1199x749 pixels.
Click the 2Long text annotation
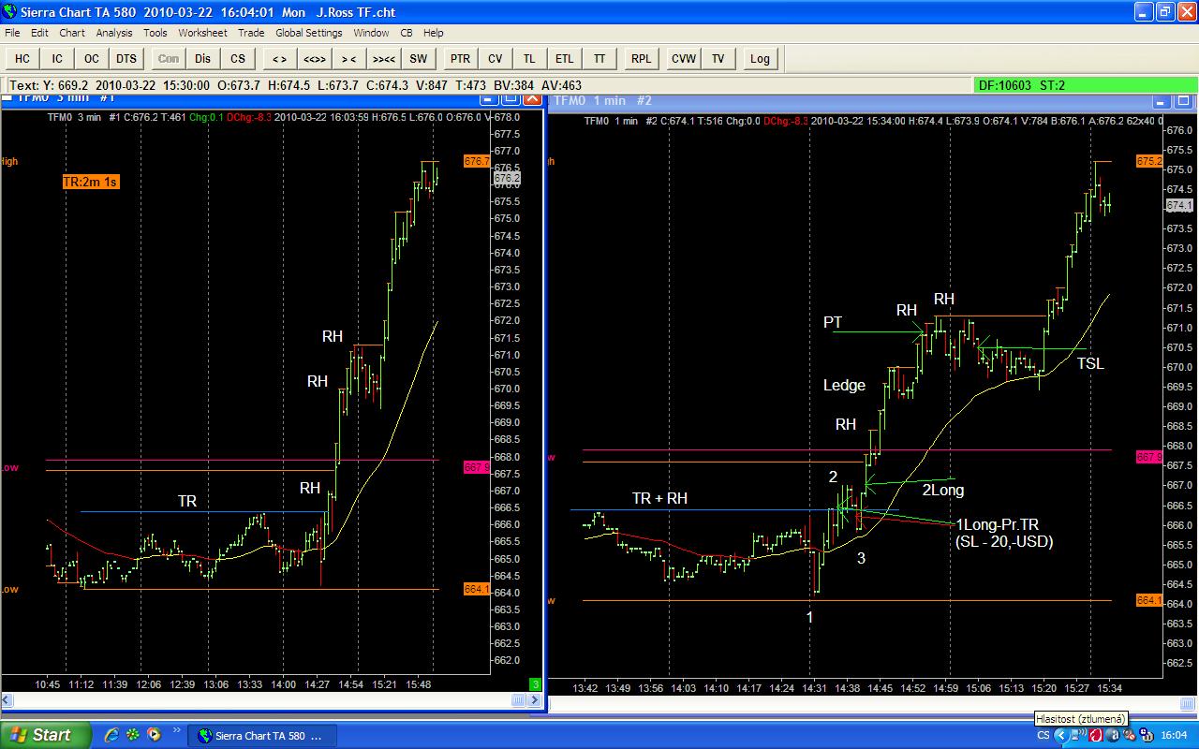pos(943,490)
